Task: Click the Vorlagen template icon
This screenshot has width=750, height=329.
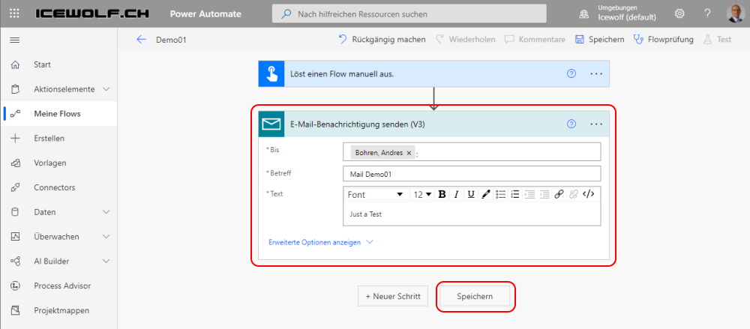Action: click(15, 163)
